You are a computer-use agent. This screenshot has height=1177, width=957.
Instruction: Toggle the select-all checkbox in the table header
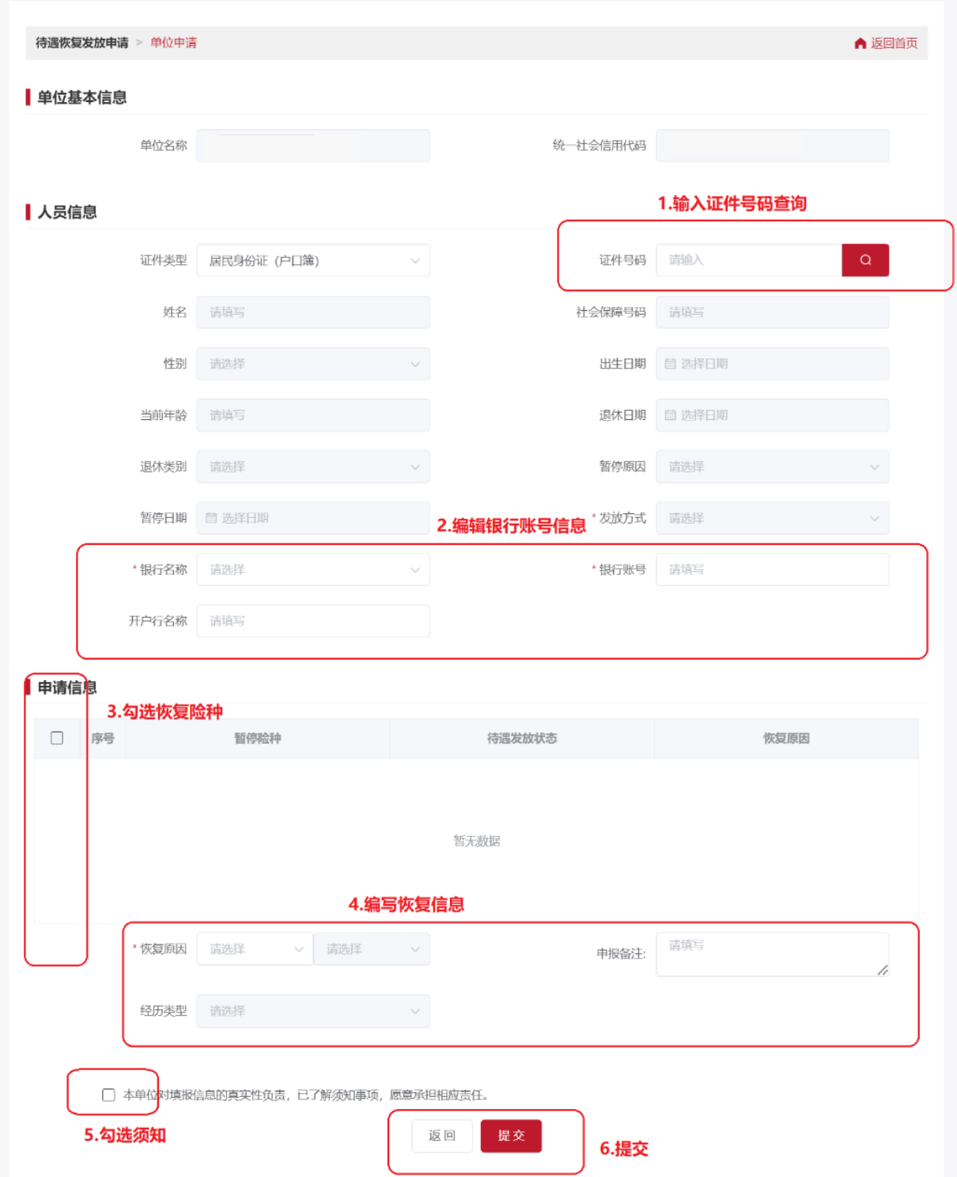point(55,739)
